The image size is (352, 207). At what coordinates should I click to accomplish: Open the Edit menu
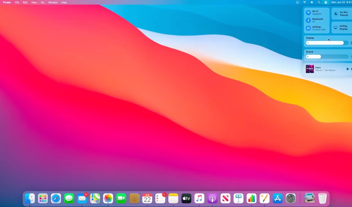pyautogui.click(x=25, y=2)
